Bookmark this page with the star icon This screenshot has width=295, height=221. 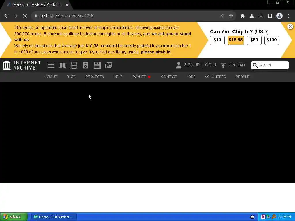click(231, 16)
